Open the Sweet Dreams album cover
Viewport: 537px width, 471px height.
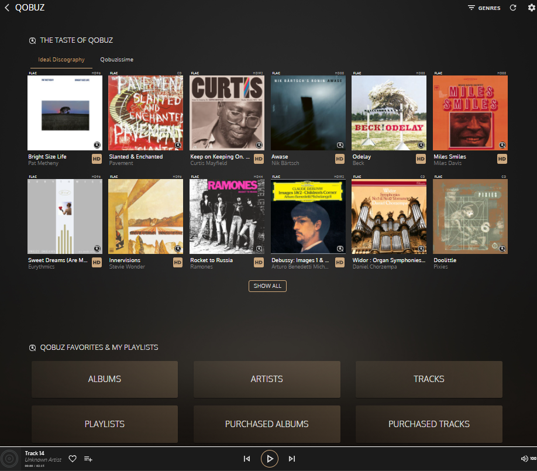[65, 216]
